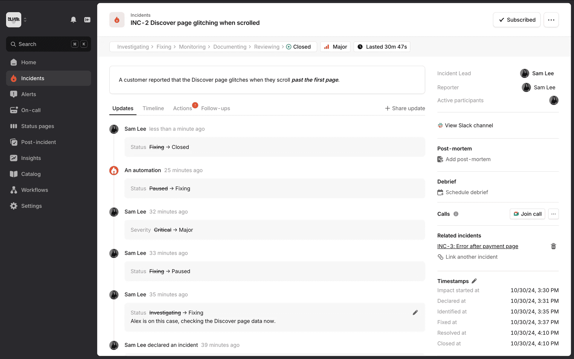Click the notifications bell icon

tap(73, 20)
